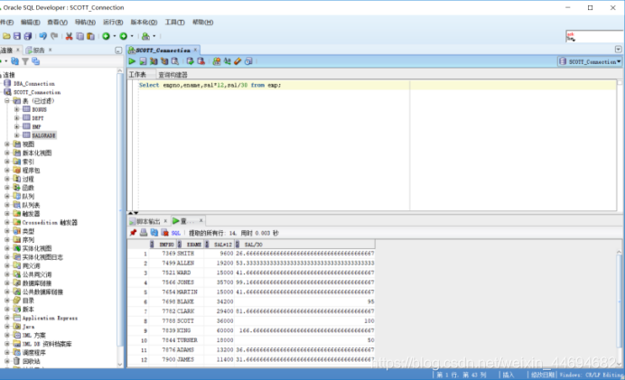This screenshot has height=380, width=625.
Task: Open the 运行(R) menu
Action: click(x=113, y=23)
